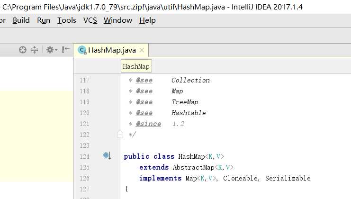Click the collapse all icon in project panel
The height and width of the screenshot is (199, 351).
[x=35, y=50]
